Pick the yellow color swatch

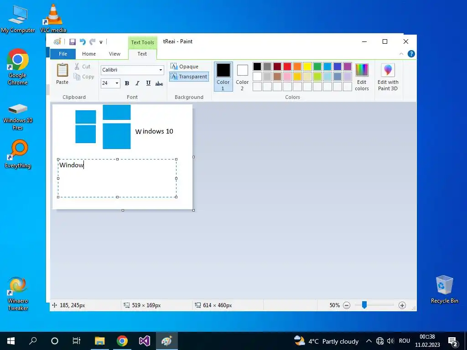pos(307,67)
